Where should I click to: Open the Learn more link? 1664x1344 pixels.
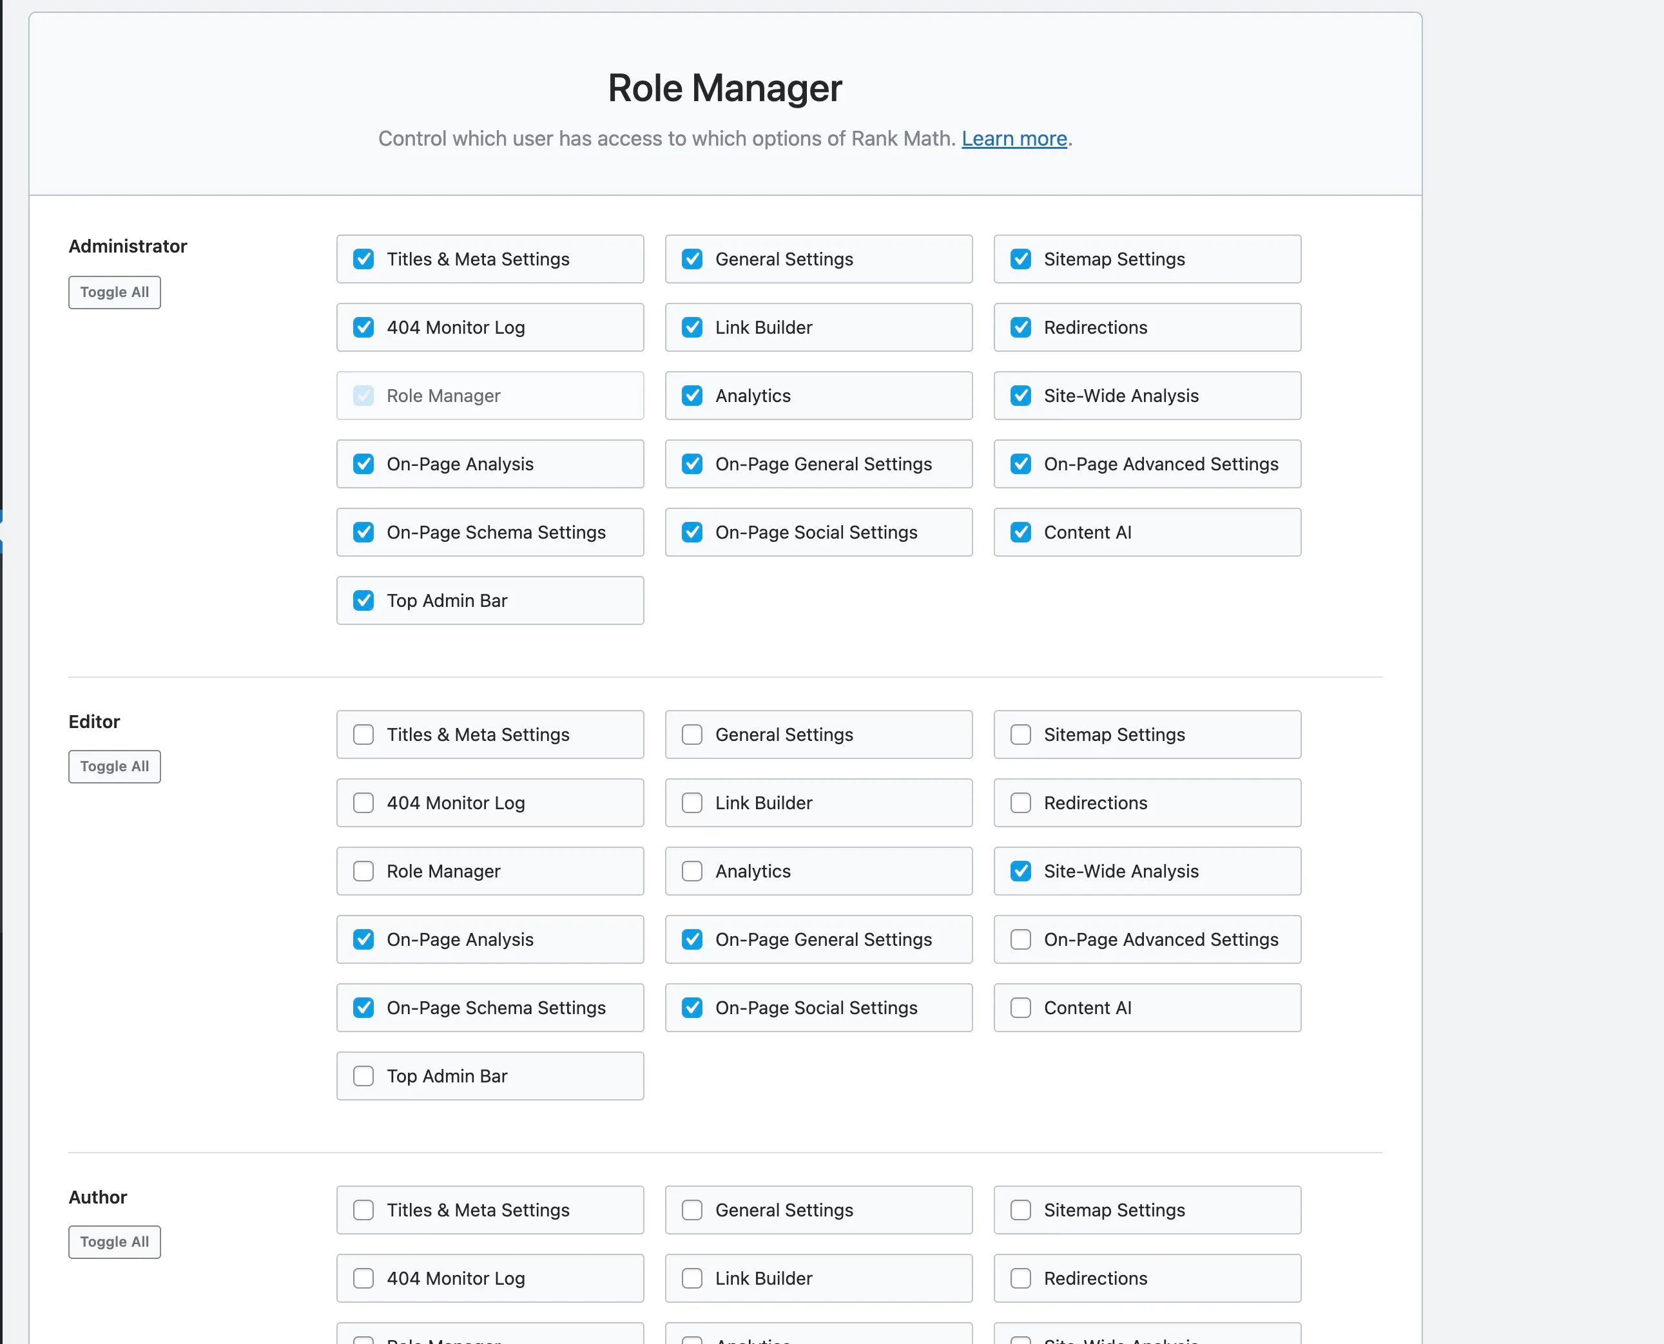click(x=1014, y=139)
